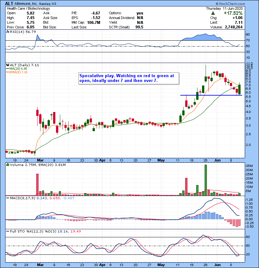The image size is (259, 268).
Task: Select the Prev Close value 6.05
Action: pyautogui.click(x=30, y=27)
